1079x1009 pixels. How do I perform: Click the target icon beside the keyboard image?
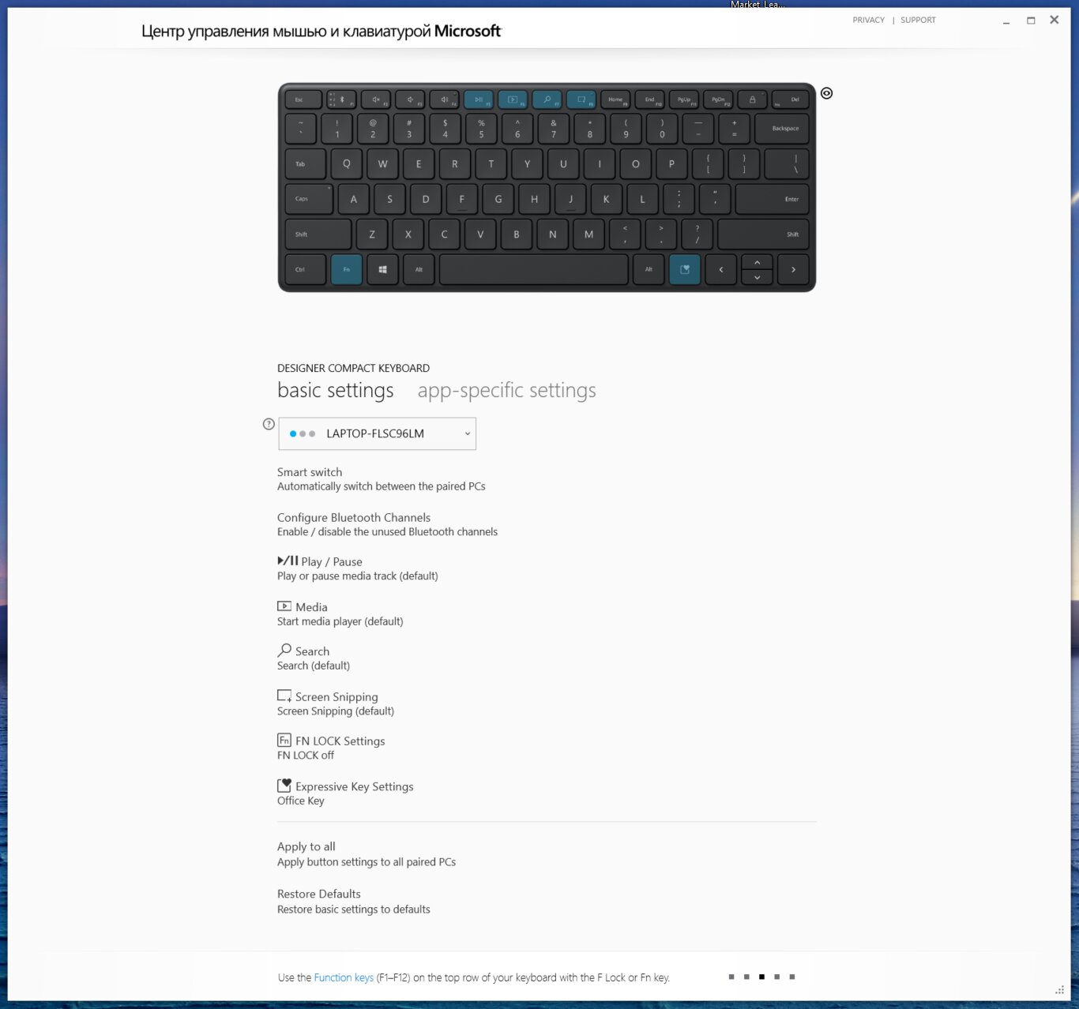[826, 93]
